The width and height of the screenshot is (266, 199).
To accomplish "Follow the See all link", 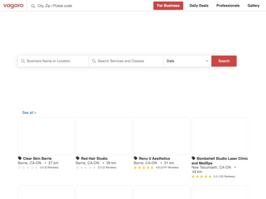I will [29, 113].
